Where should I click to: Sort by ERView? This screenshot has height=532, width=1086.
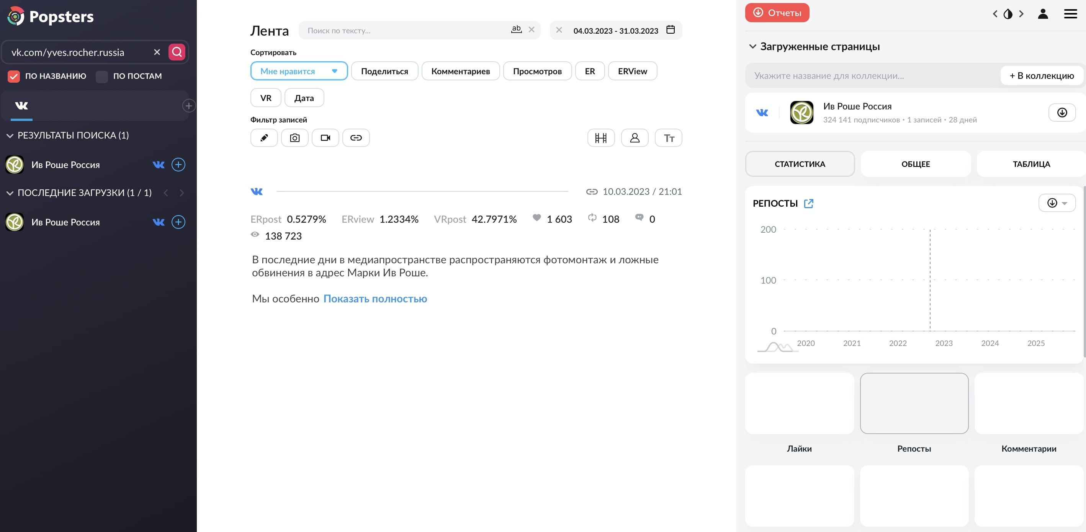click(632, 71)
